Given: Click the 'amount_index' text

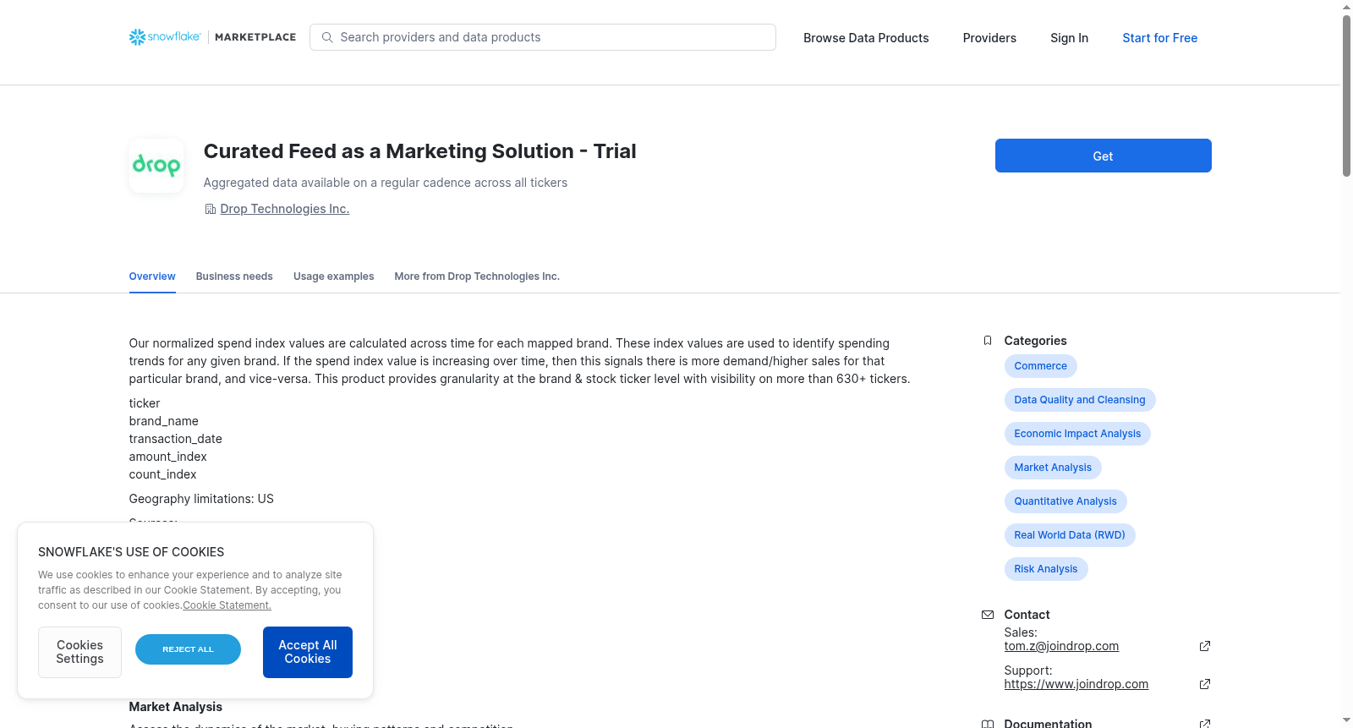Looking at the screenshot, I should click(167, 457).
